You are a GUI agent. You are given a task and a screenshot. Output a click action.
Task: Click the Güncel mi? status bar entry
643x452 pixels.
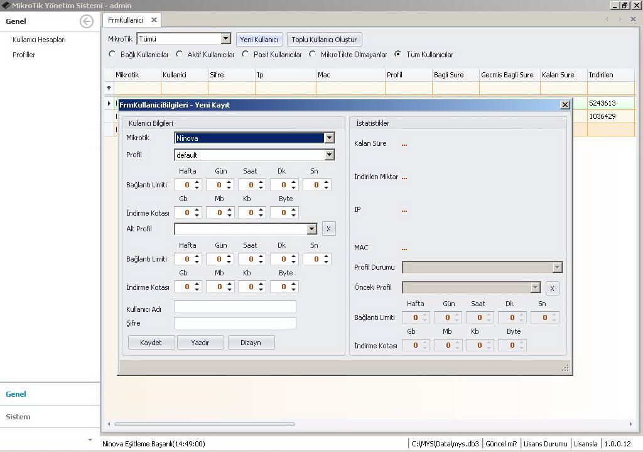[x=501, y=444]
